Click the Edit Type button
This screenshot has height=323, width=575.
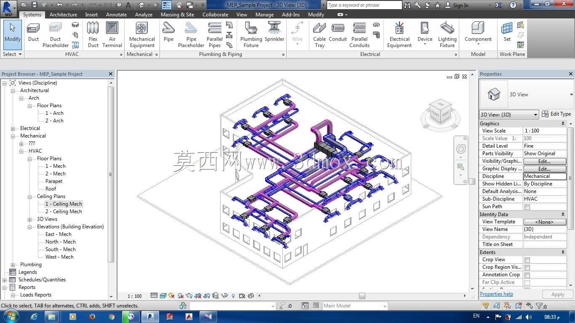556,114
